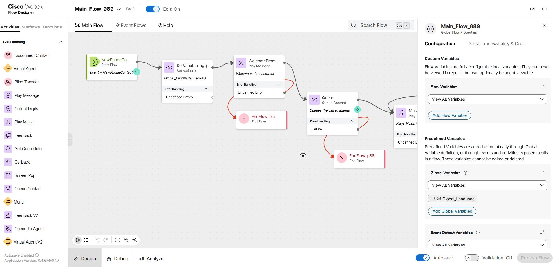The height and width of the screenshot is (267, 557).
Task: Click Add Global Variables button
Action: pyautogui.click(x=452, y=211)
